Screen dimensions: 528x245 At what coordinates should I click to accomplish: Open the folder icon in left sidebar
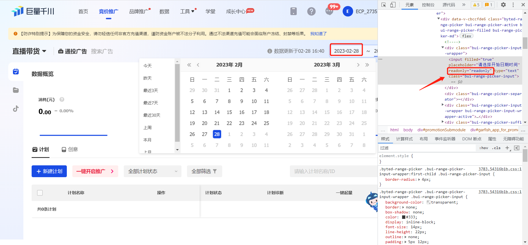[x=16, y=90]
